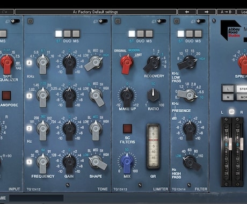This screenshot has width=247, height=204.
Task: Select ST mode in FILTER module
Action: (180, 33)
